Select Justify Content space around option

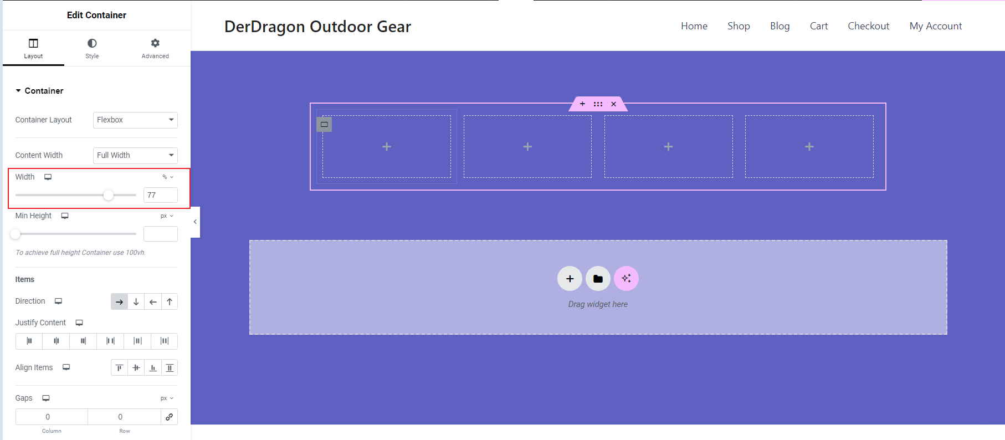click(x=137, y=341)
